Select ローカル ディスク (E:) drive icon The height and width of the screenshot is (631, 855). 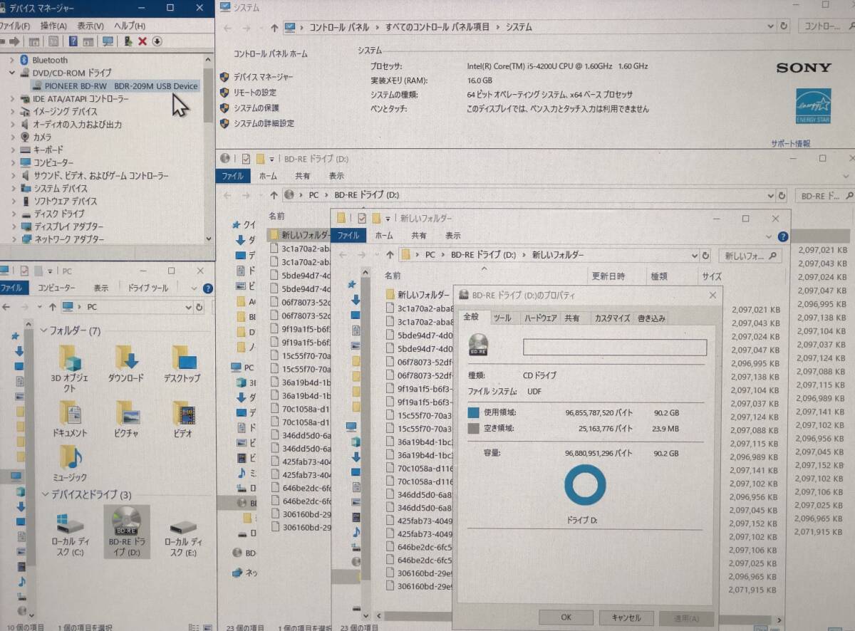coord(182,536)
